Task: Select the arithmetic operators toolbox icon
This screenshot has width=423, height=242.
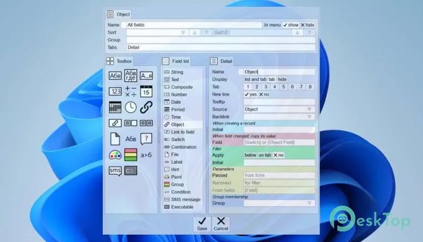Action: (131, 91)
